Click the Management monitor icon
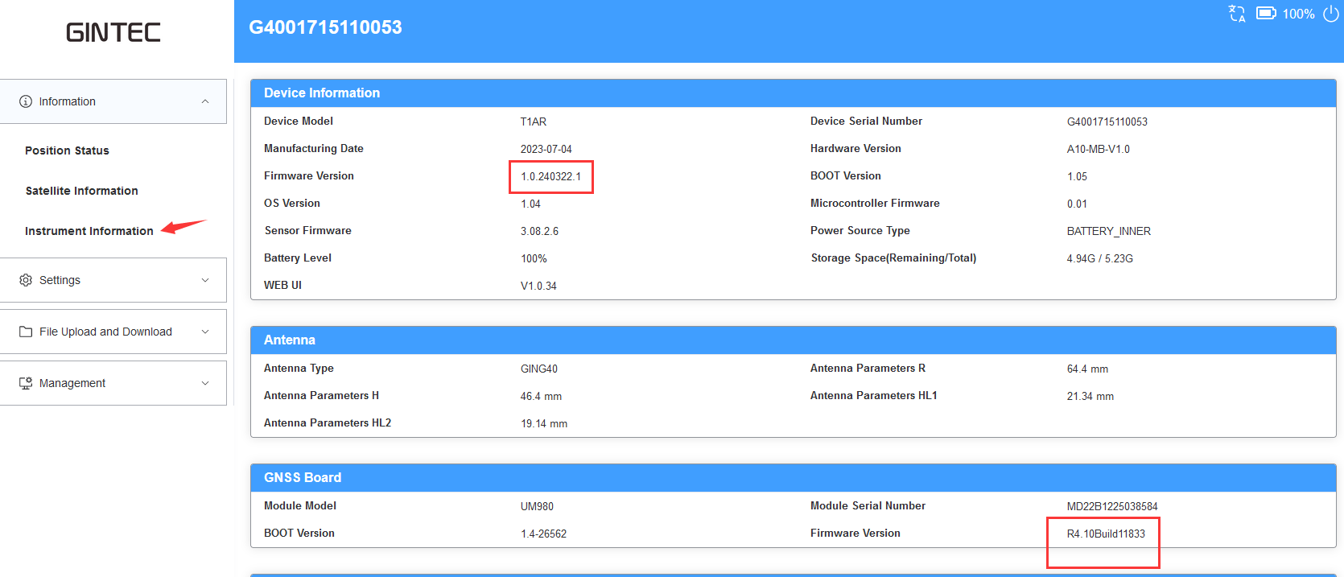This screenshot has width=1344, height=577. tap(26, 383)
